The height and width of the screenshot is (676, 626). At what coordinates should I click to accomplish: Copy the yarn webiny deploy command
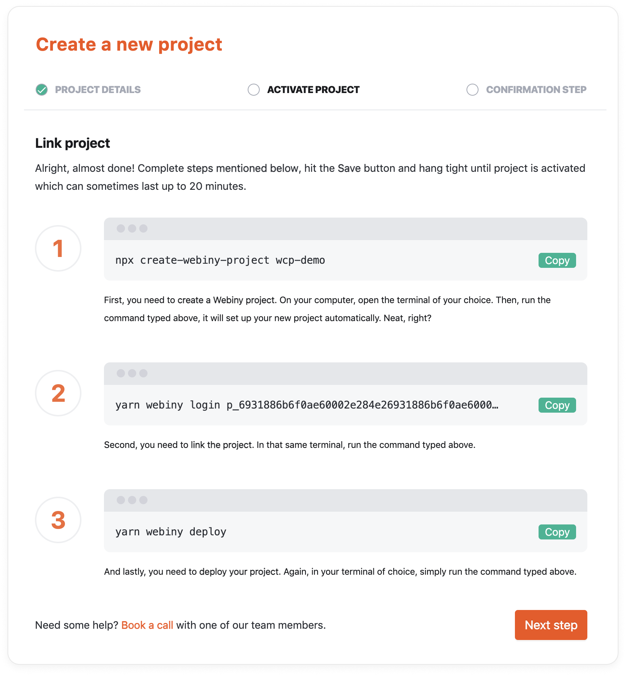coord(557,532)
